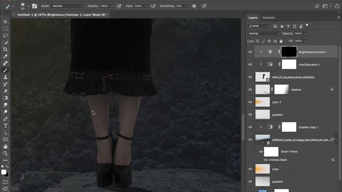The width and height of the screenshot is (342, 192).
Task: Select the History Brush tool
Action: pyautogui.click(x=5, y=84)
